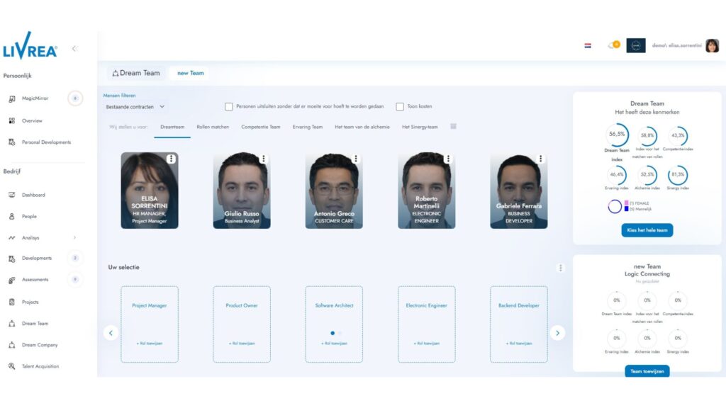Image resolution: width=726 pixels, height=408 pixels.
Task: Click the Personal Developments icon
Action: pyautogui.click(x=12, y=142)
